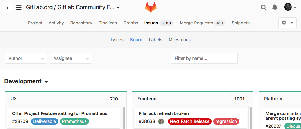Focus the Filter by name field

204,58
